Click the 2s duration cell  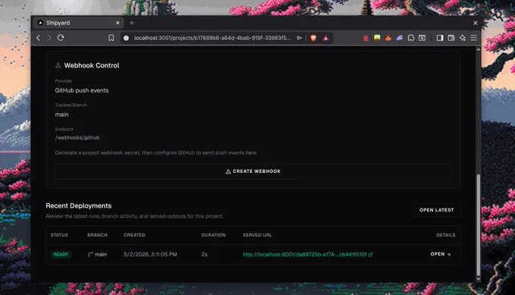(204, 254)
